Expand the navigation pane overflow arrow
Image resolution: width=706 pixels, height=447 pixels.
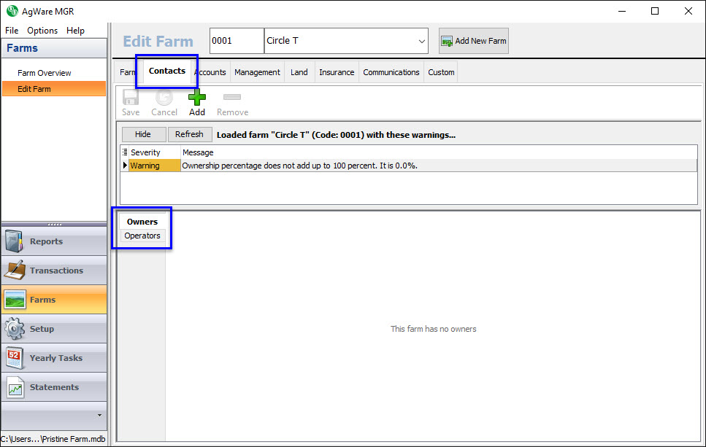point(99,415)
